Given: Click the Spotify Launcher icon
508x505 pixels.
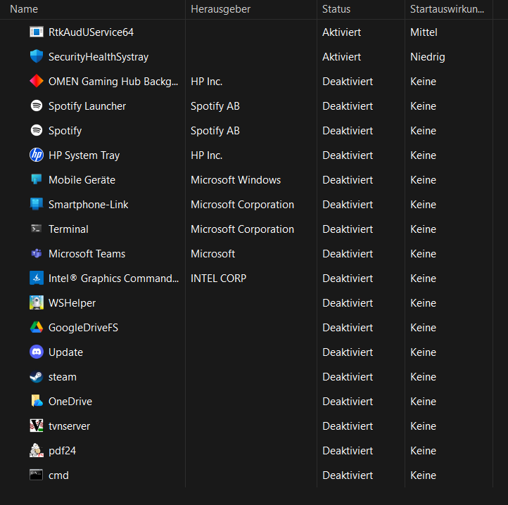Looking at the screenshot, I should click(x=37, y=106).
